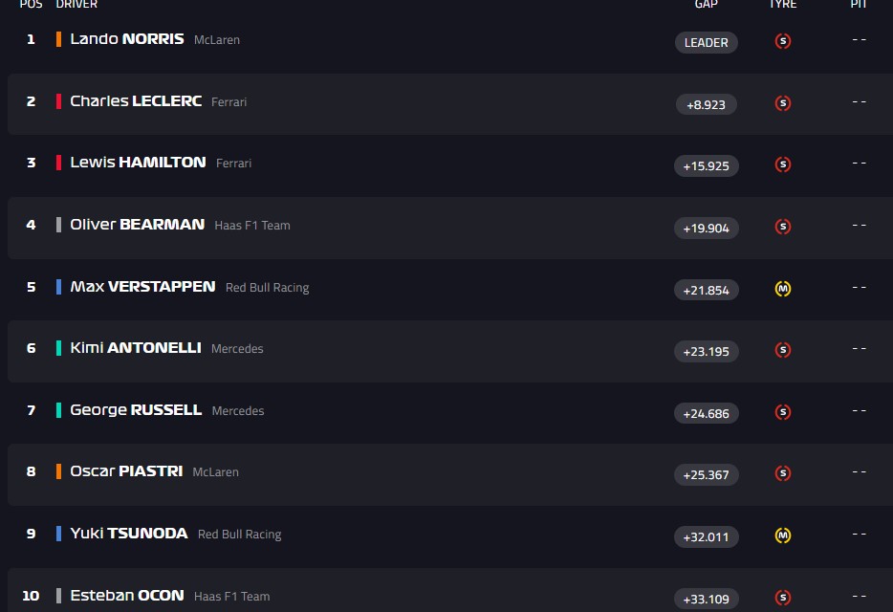Click Max Verstappen's medium tyre icon
893x612 pixels.
(x=783, y=289)
